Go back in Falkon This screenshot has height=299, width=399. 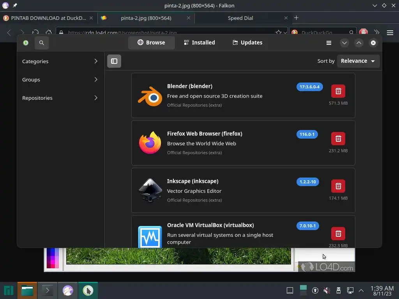pos(9,33)
